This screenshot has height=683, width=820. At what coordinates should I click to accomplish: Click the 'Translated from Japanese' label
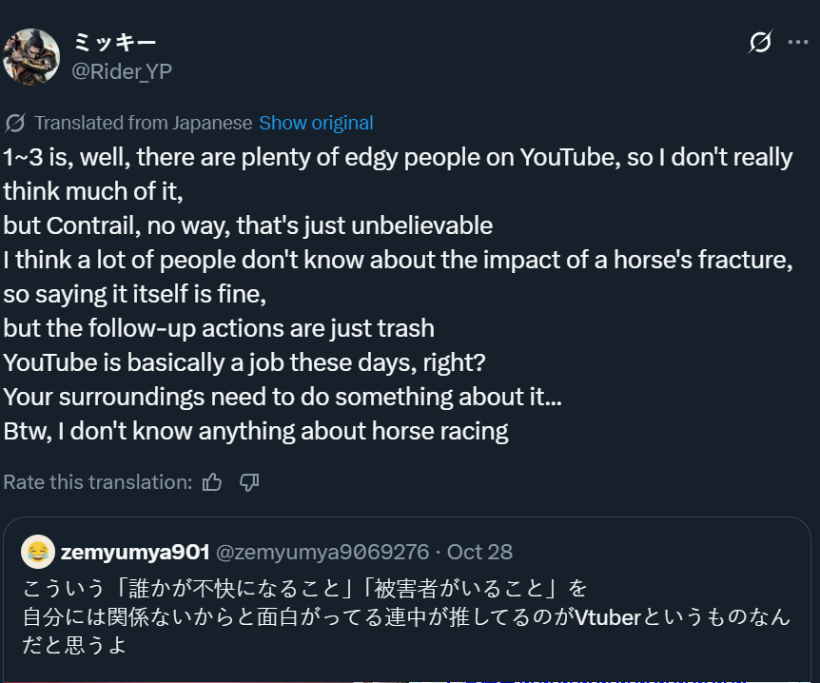[144, 123]
